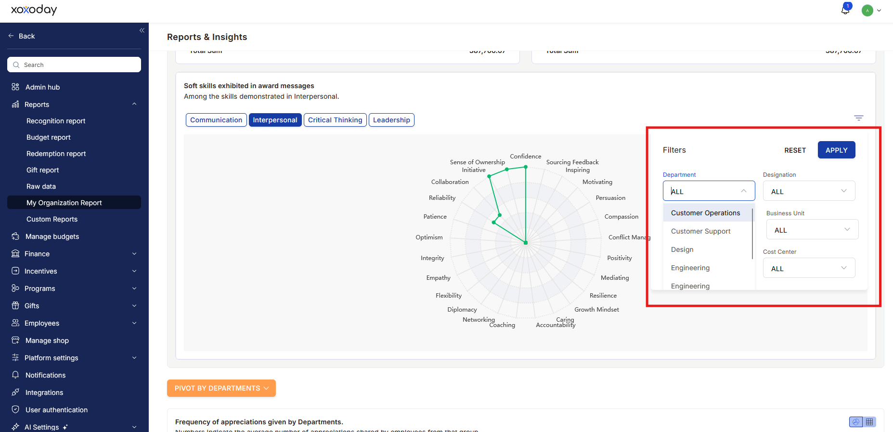The width and height of the screenshot is (893, 432).
Task: Collapse the sidebar with the double-chevron icon
Action: [142, 30]
